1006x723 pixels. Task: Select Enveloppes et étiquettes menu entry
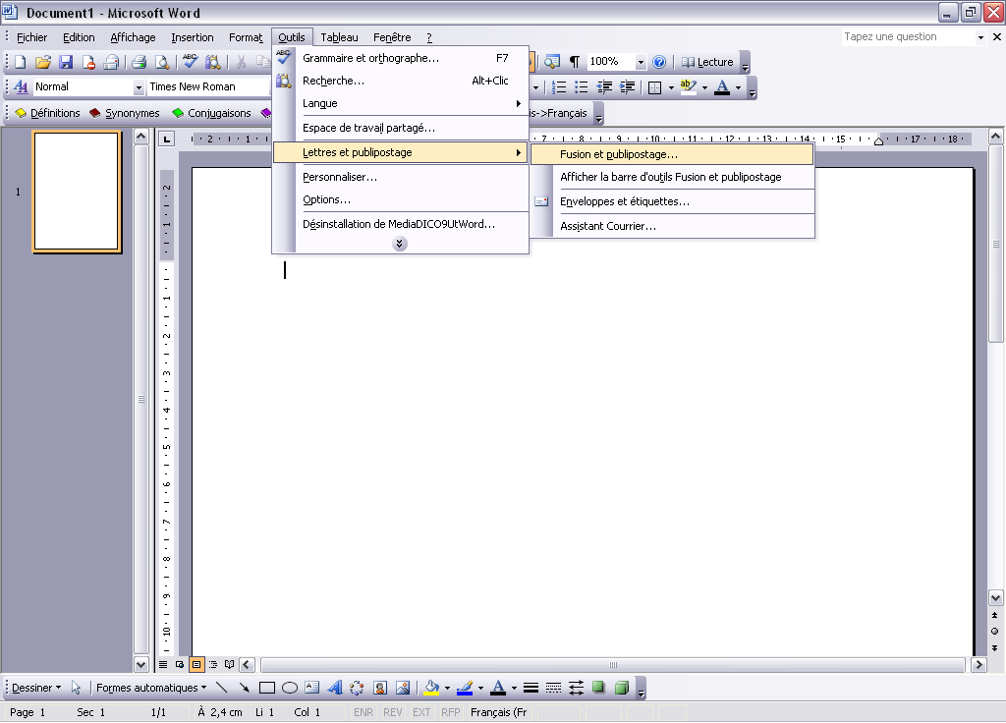pos(625,201)
